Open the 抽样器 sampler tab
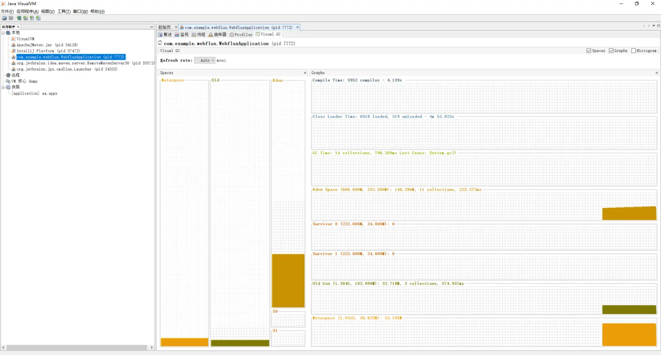Image resolution: width=661 pixels, height=355 pixels. (x=217, y=34)
